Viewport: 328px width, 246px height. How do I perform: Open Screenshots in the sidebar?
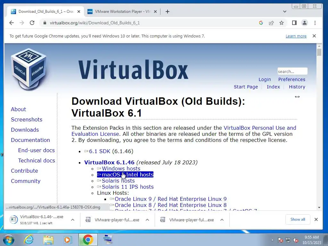click(x=27, y=119)
